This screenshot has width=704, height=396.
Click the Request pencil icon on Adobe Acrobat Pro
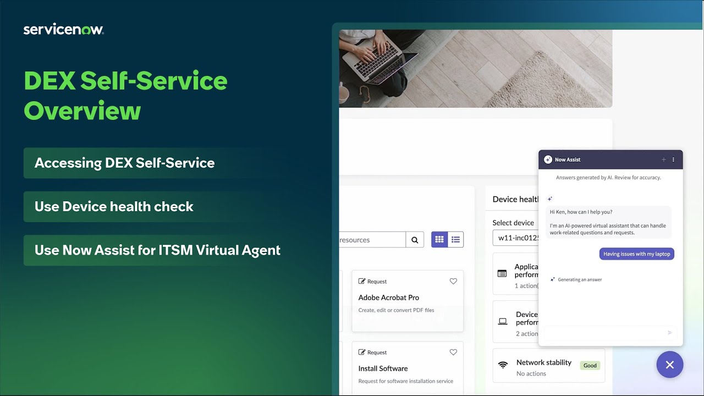[364, 281]
